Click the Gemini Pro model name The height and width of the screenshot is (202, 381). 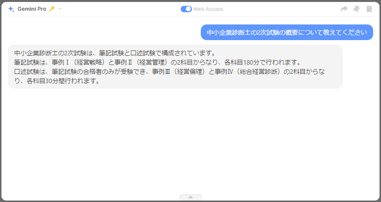[32, 9]
